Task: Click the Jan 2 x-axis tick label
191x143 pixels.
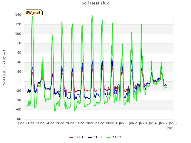Action: pos(133,123)
